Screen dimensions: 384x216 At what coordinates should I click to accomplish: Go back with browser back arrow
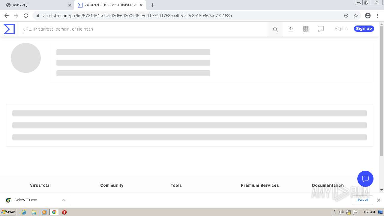point(7,16)
